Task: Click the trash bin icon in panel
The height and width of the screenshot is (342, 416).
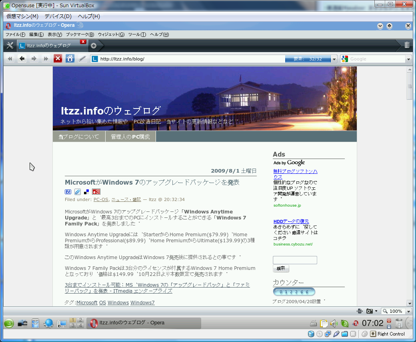Action: coord(398,324)
